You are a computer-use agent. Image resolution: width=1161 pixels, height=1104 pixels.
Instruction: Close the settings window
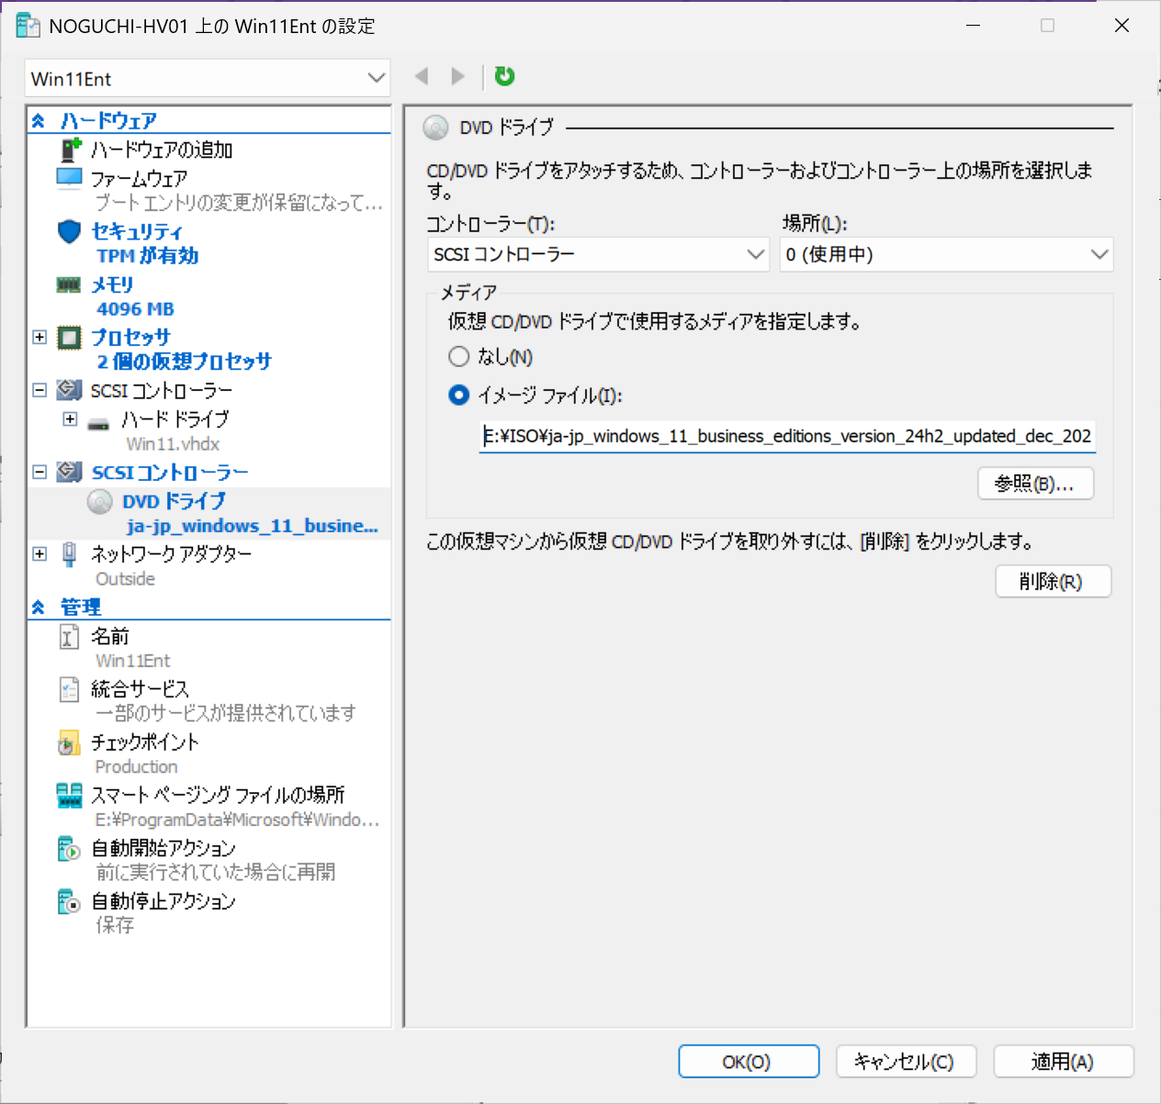[1122, 26]
